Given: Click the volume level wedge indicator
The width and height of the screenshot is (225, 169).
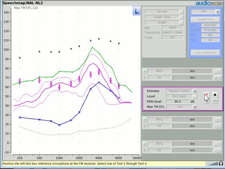Looking at the screenshot, I should (x=213, y=164).
